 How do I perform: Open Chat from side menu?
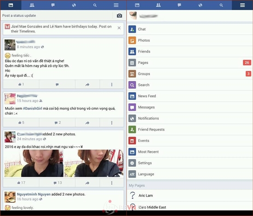pyautogui.click(x=190, y=29)
